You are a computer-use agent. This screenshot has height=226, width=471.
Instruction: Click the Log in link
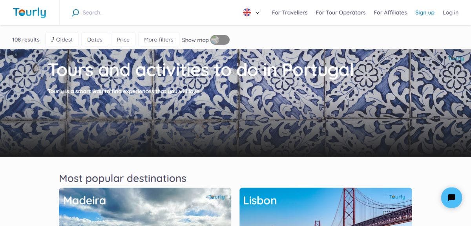click(451, 13)
